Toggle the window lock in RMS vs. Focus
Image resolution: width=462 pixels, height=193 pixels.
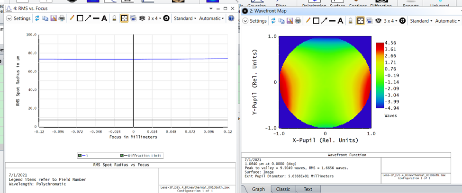point(114,18)
